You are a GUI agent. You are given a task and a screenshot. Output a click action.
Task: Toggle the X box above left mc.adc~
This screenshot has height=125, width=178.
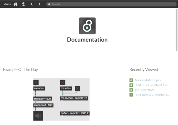click(x=36, y=82)
